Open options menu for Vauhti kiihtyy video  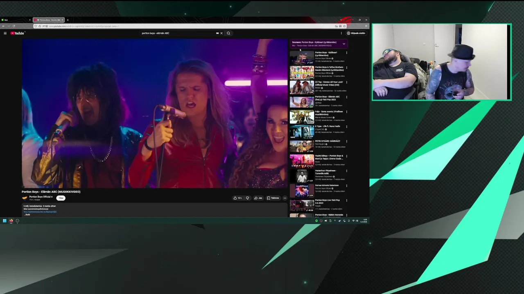(x=347, y=156)
